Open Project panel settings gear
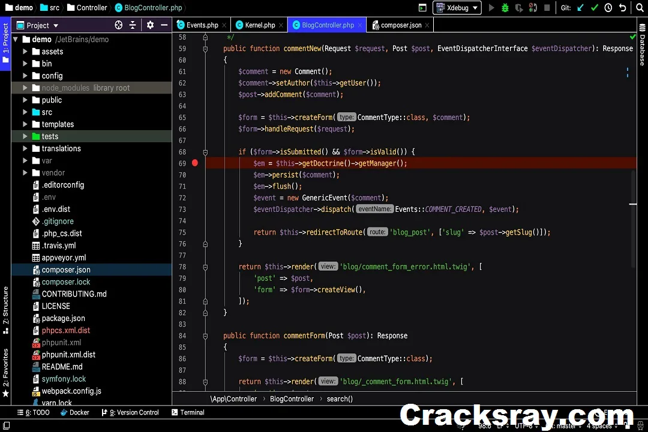The image size is (648, 432). tap(150, 25)
